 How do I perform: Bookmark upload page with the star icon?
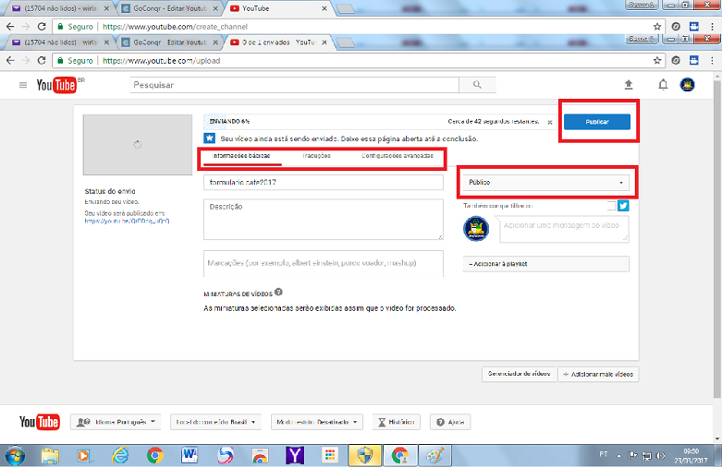coord(657,60)
